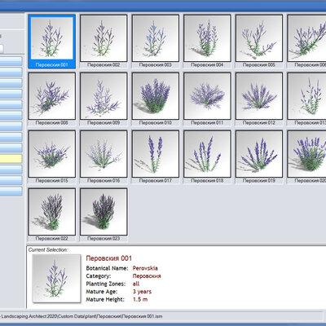The image size is (326, 326).
Task: Select the Перовския 008 plant thumbnail
Action: [x=52, y=96]
